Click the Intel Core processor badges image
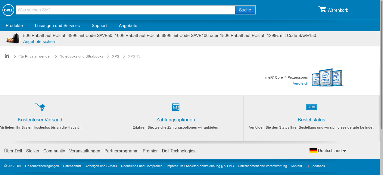Screen dimensions: 383x175 [328, 78]
